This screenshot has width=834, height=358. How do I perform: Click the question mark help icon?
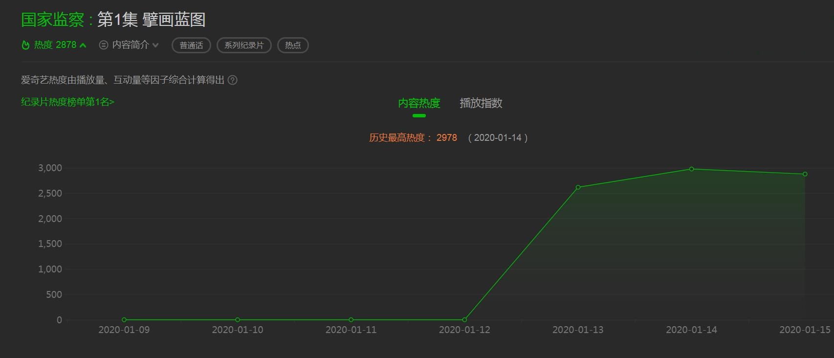[233, 80]
